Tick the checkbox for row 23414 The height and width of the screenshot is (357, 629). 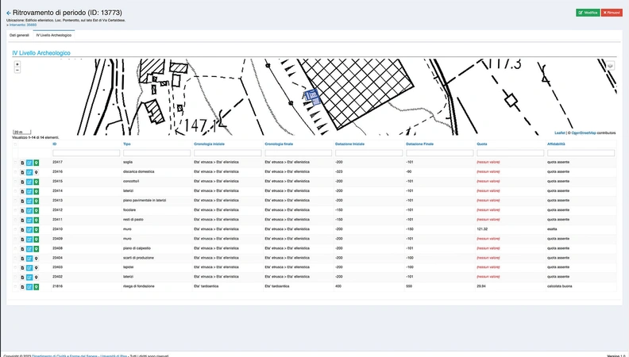click(x=15, y=191)
